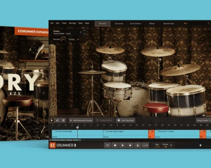Open the Edit menu
The image size is (211, 168).
tap(57, 23)
